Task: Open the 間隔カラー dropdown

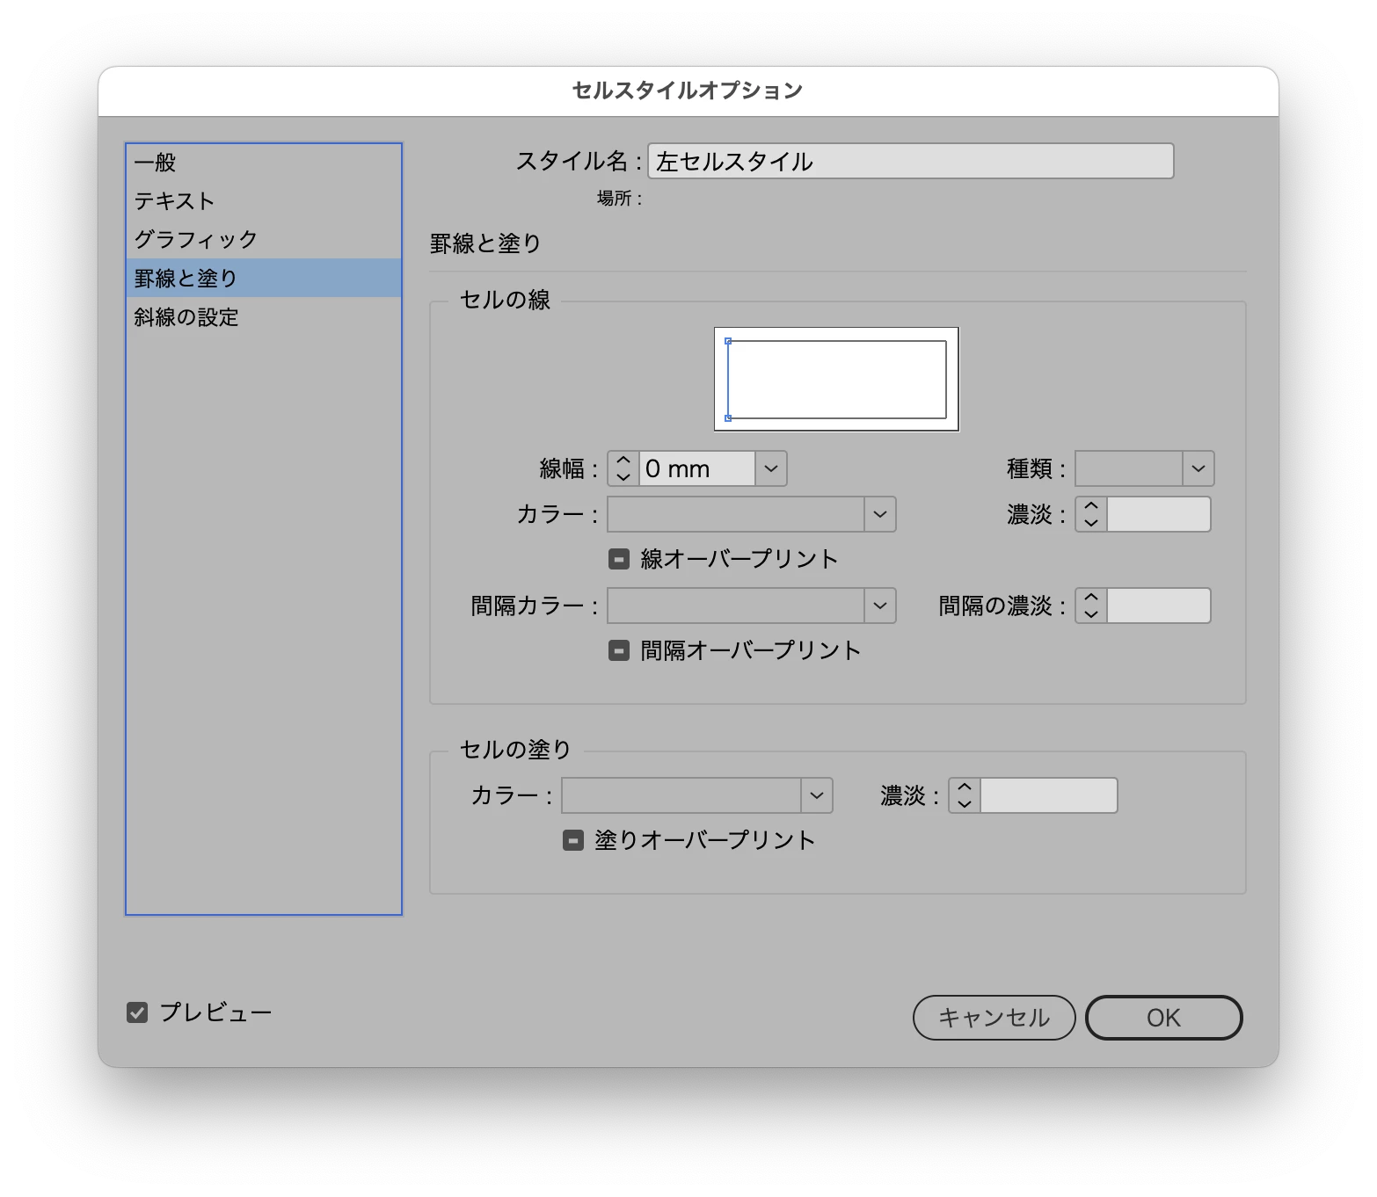Action: pyautogui.click(x=752, y=606)
